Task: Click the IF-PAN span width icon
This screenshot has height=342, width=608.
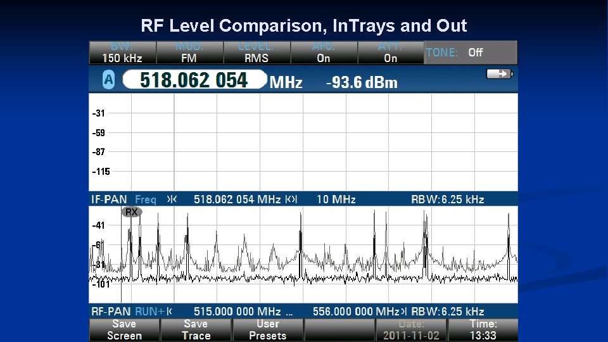Action: (291, 199)
